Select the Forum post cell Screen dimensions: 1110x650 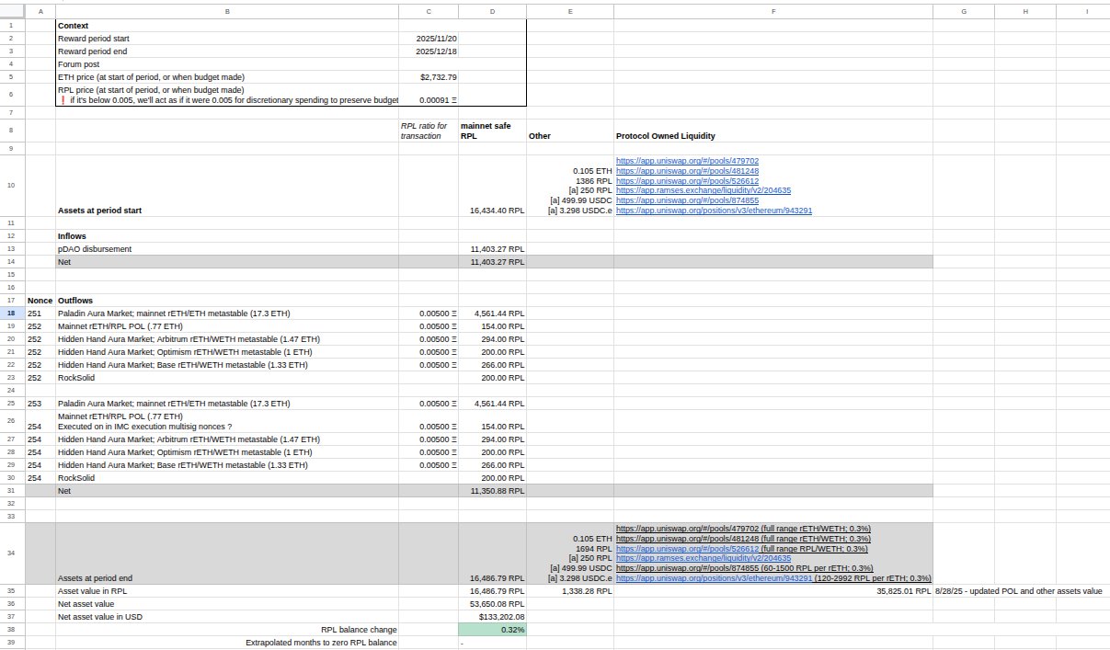[x=226, y=64]
